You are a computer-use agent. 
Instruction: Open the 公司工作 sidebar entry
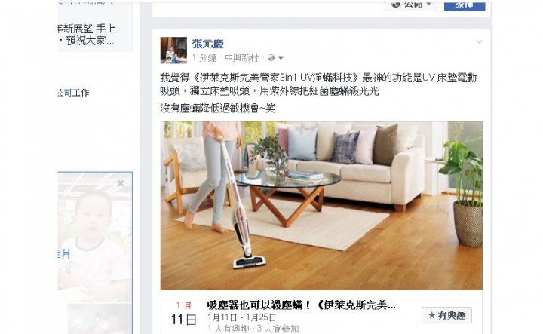(x=73, y=93)
